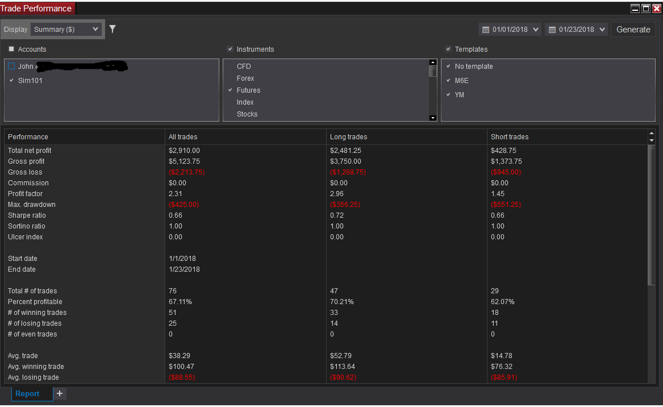Image resolution: width=663 pixels, height=407 pixels.
Task: Select the Total # of trades row label
Action: pyautogui.click(x=32, y=290)
